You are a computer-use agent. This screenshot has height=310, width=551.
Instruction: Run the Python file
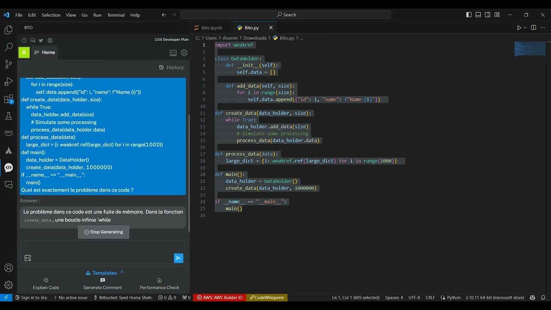click(519, 28)
